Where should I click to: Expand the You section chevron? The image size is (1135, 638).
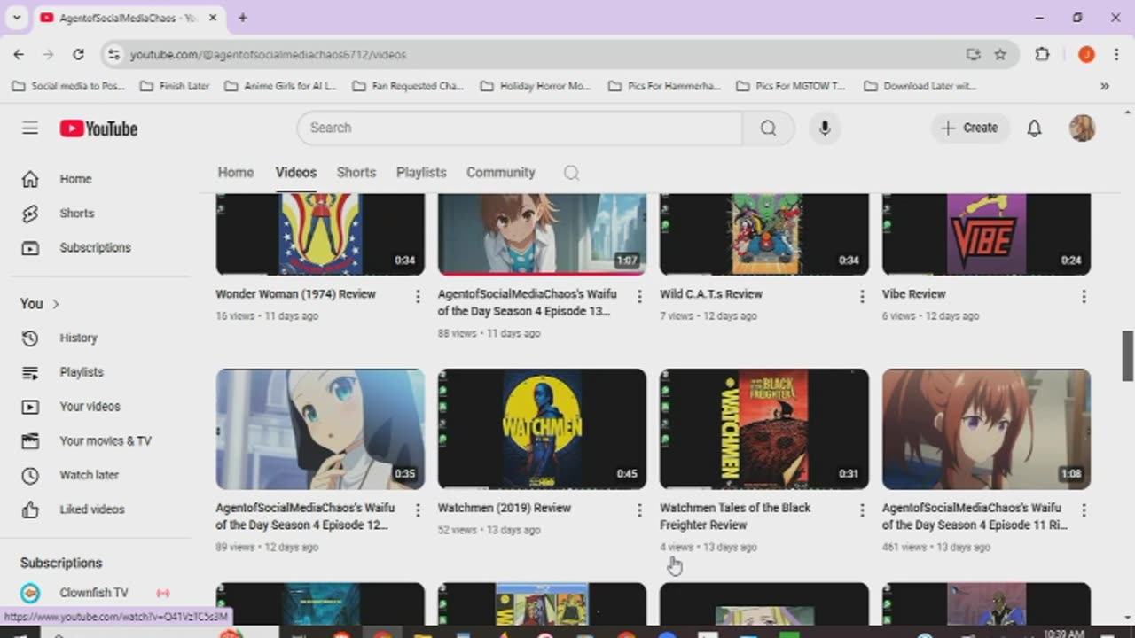click(55, 304)
